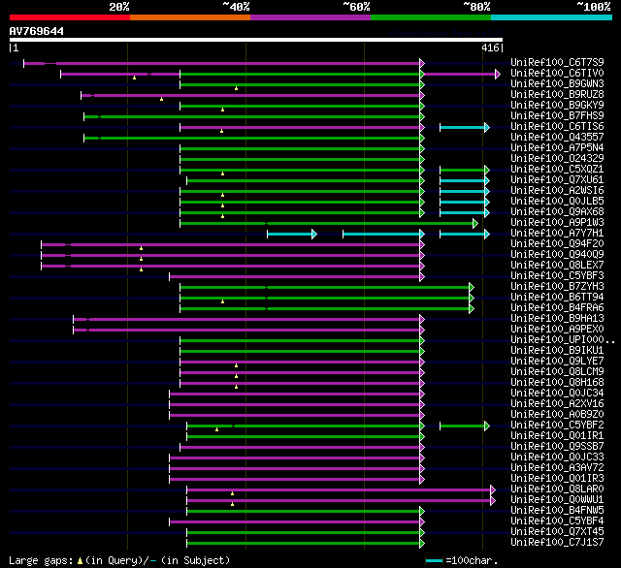The image size is (621, 568).
Task: Select the UniRef100_Q43557 label
Action: pyautogui.click(x=557, y=137)
